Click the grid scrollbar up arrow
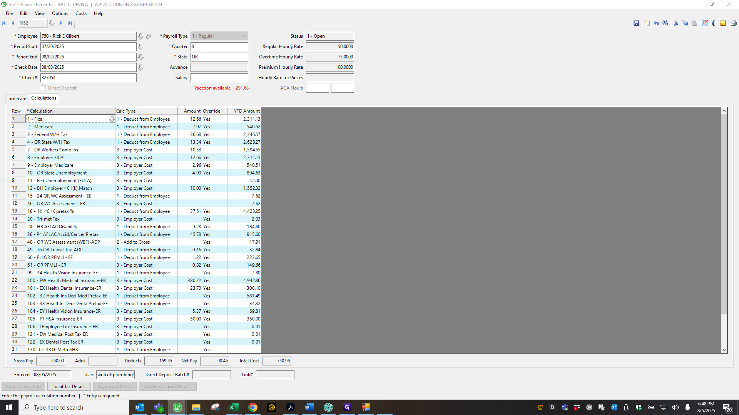Viewport: 739px width, 415px height. pyautogui.click(x=724, y=111)
